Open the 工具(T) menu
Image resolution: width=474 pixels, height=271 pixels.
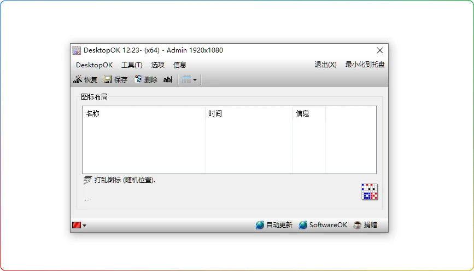point(132,65)
